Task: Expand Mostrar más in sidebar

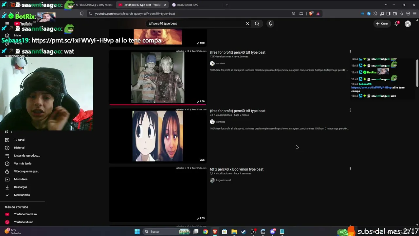Action: tap(22, 195)
